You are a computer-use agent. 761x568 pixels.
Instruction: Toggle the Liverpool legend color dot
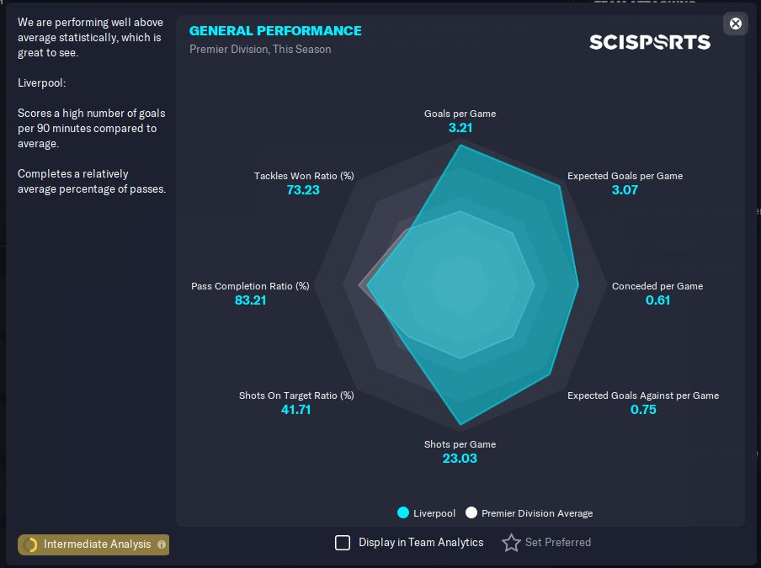[403, 512]
